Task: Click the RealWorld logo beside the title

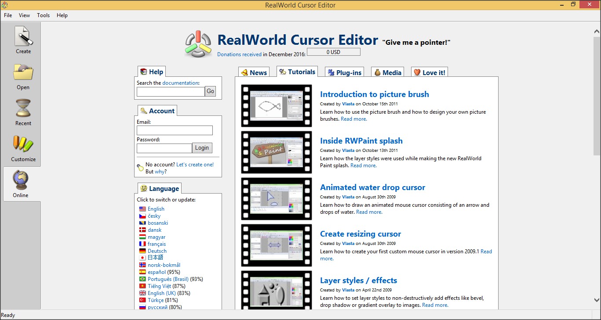Action: pos(198,43)
